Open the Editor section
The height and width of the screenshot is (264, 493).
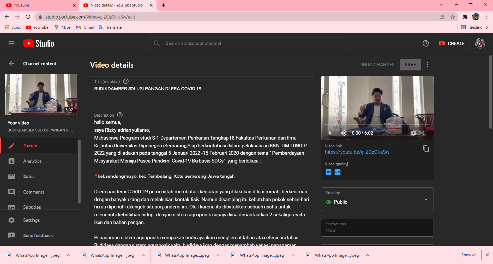(39, 176)
